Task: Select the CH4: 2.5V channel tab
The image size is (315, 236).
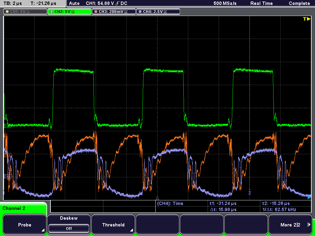Action: click(158, 12)
